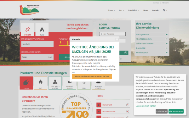Open the HE Fairtarif tariff link
The height and width of the screenshot is (118, 189).
[107, 105]
